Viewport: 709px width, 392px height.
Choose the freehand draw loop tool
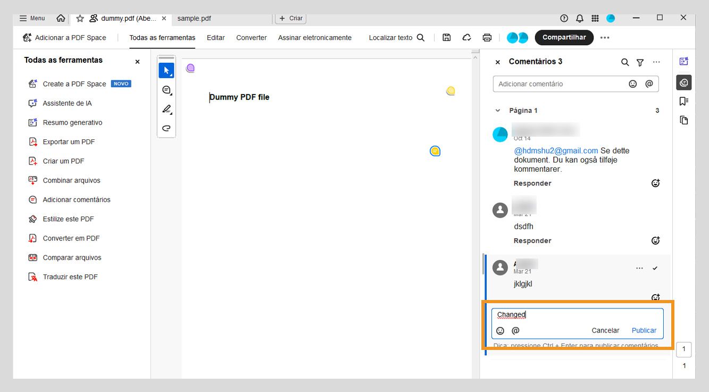[166, 128]
